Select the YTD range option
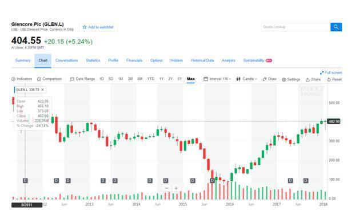The width and height of the screenshot is (355, 223). pos(150,79)
